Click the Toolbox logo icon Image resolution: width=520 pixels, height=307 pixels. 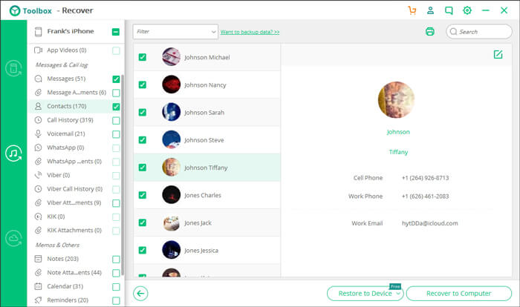click(x=15, y=10)
